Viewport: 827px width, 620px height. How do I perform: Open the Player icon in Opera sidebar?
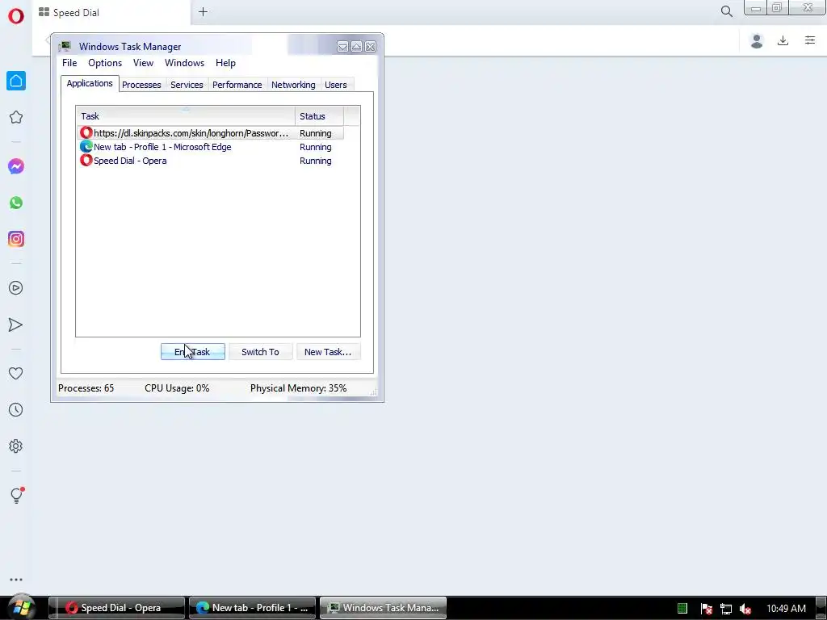click(16, 288)
